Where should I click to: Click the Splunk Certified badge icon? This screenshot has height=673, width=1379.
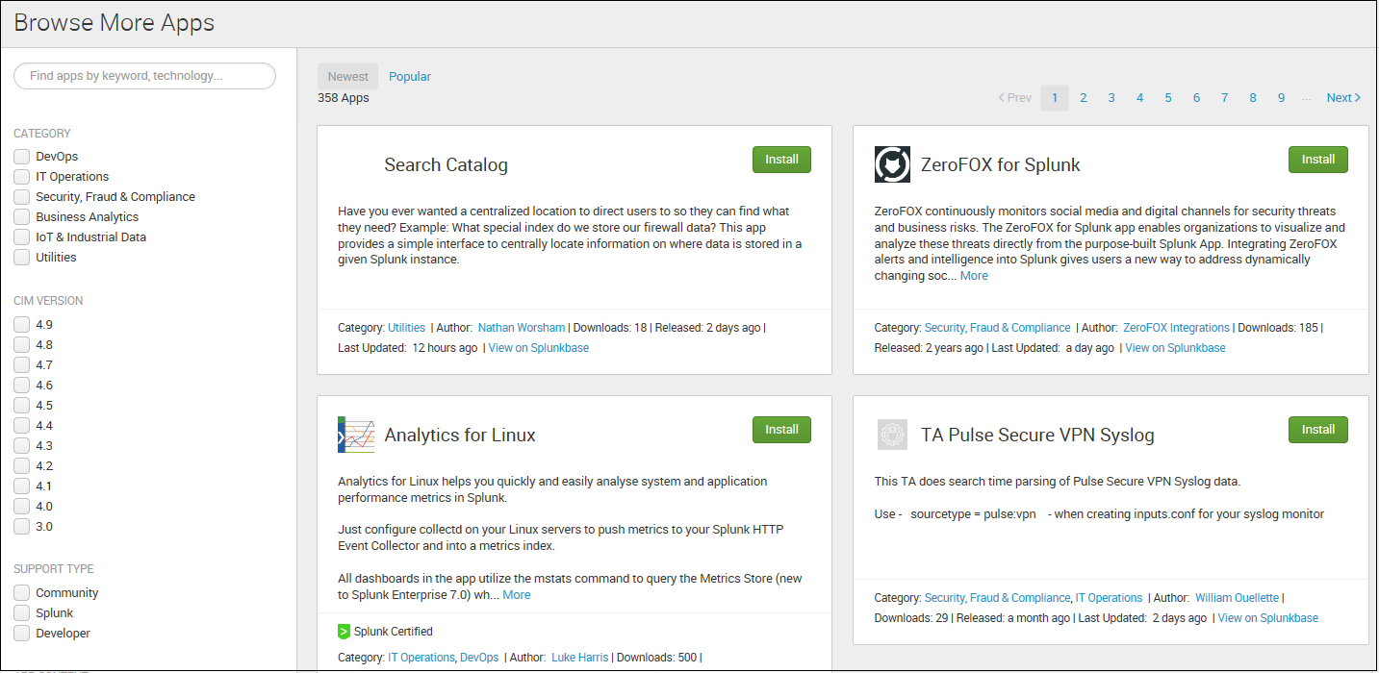pos(344,632)
